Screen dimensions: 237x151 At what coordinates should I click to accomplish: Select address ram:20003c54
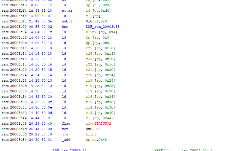[x=14, y=140]
